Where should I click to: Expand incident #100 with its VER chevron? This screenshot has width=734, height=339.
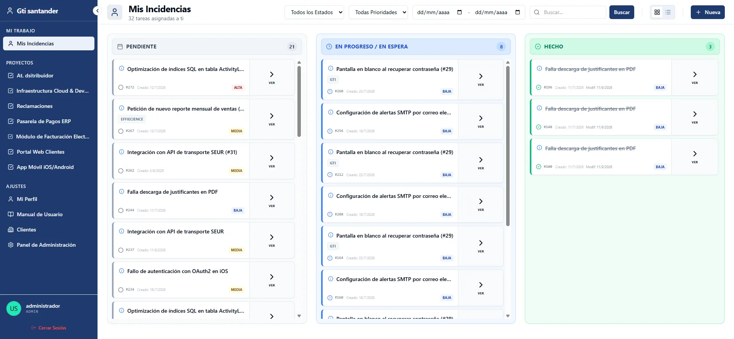(695, 157)
